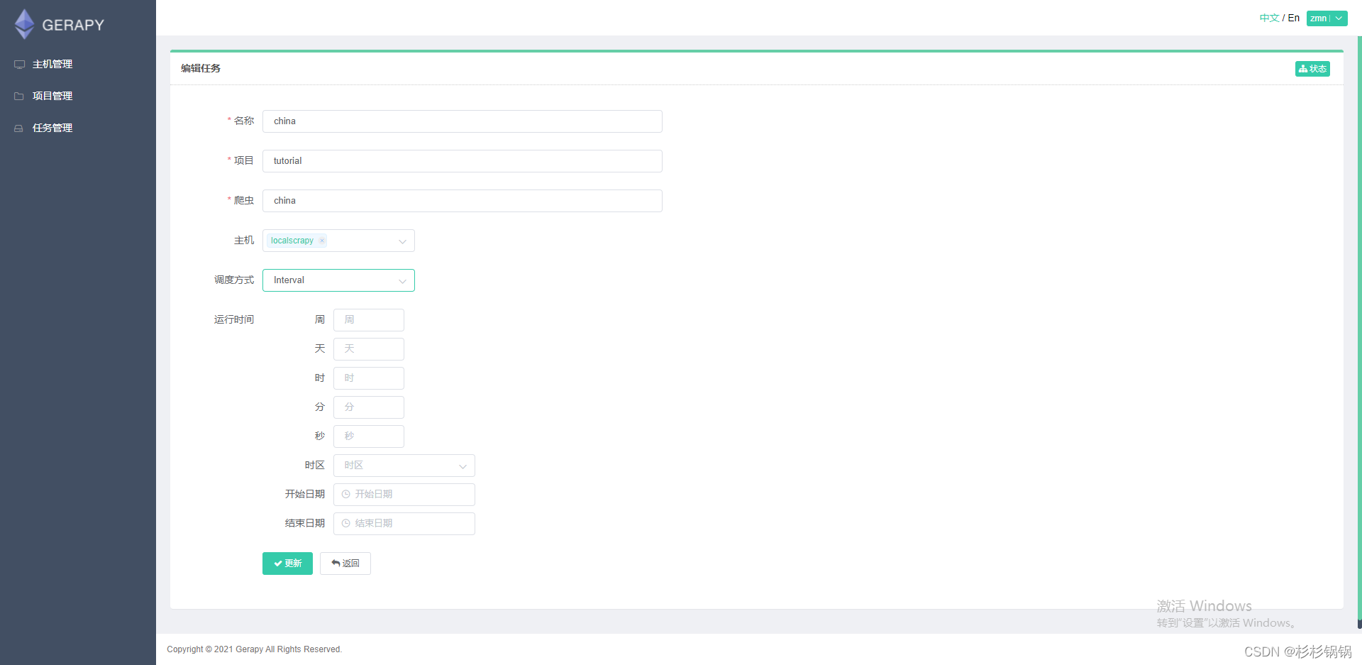Focus the 分 minutes input
The width and height of the screenshot is (1362, 665).
(x=369, y=407)
